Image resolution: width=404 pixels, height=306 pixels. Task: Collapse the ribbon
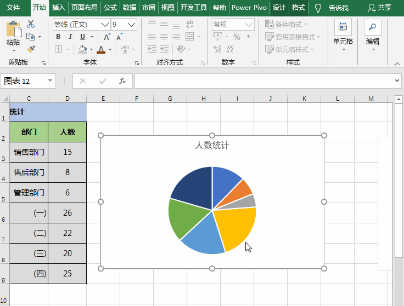pos(397,63)
